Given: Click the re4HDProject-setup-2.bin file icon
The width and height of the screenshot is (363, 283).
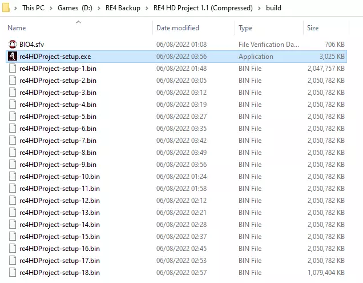Looking at the screenshot, I should [13, 81].
